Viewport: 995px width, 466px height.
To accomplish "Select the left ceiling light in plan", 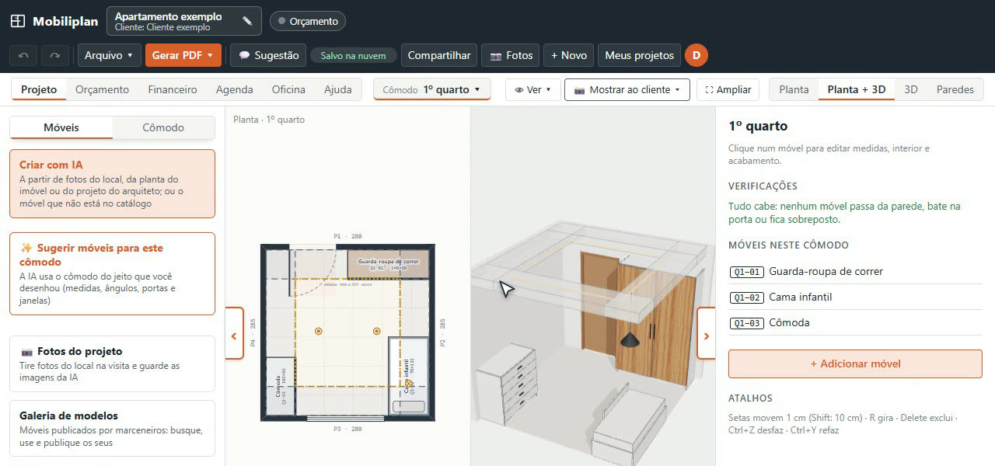I will (318, 331).
